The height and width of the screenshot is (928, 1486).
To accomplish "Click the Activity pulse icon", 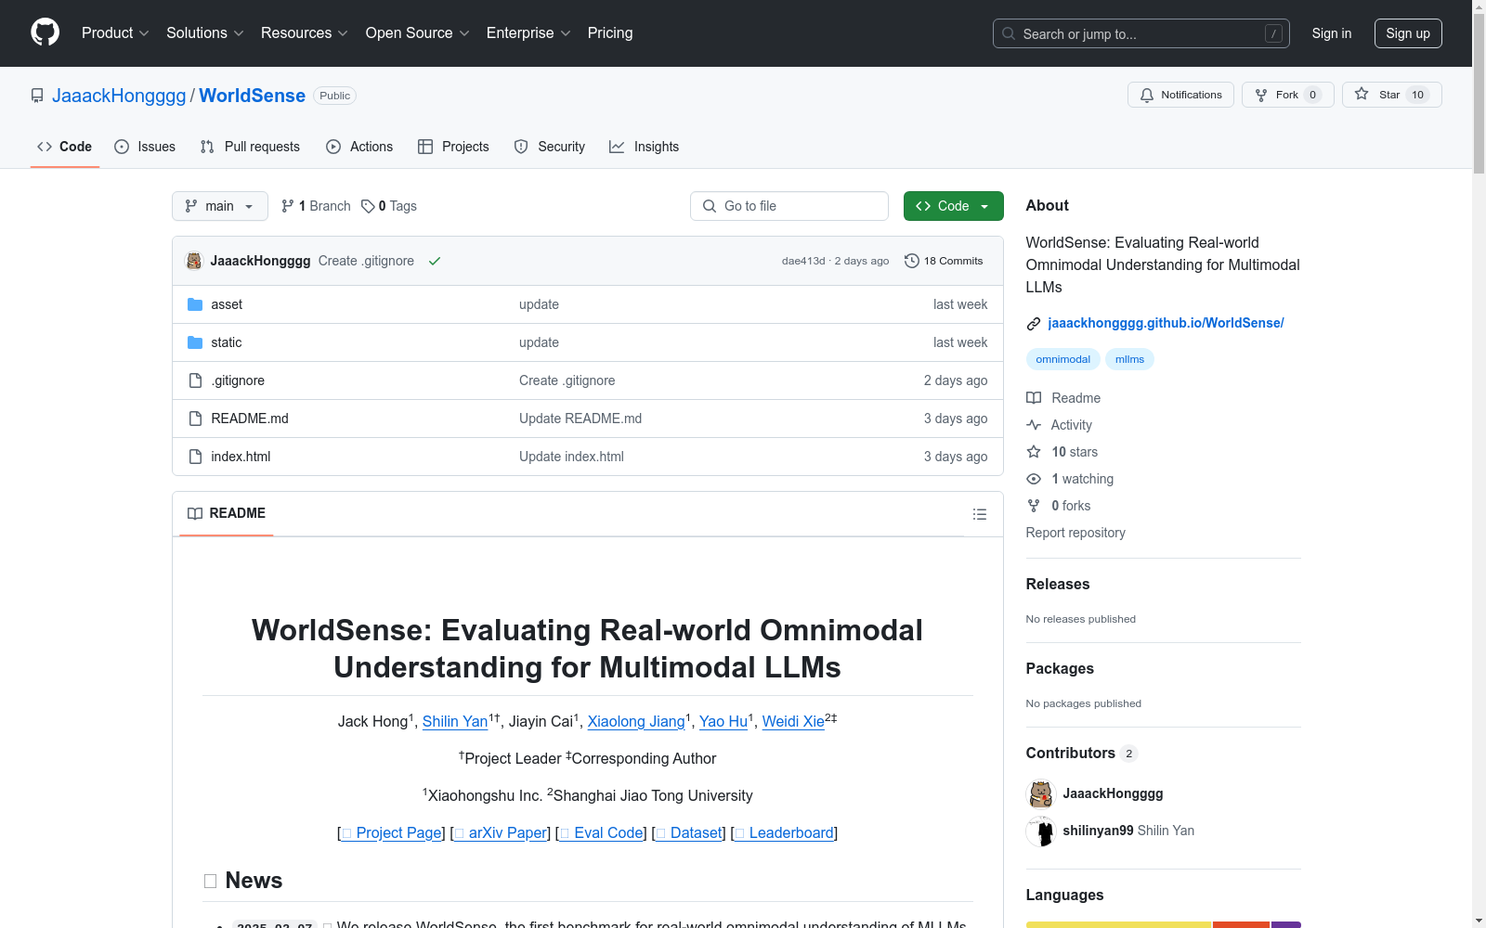I will pyautogui.click(x=1034, y=425).
